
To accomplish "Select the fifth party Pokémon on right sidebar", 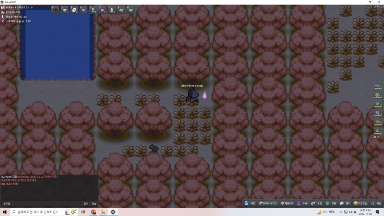I will [x=378, y=122].
